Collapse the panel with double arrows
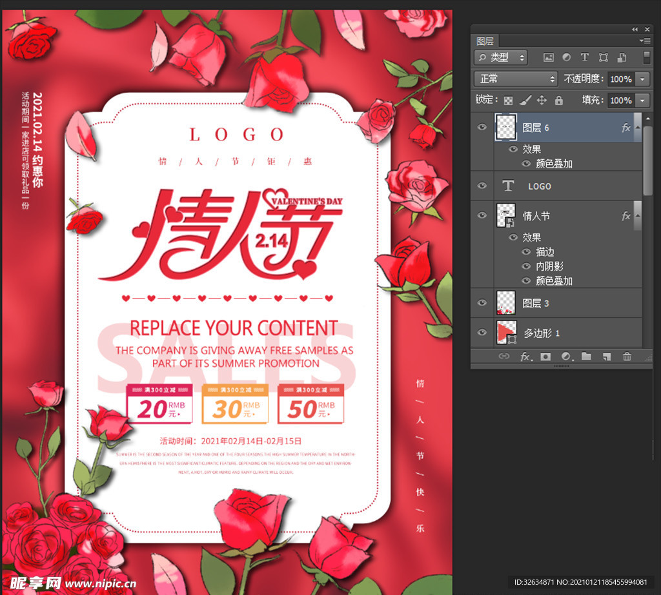The width and height of the screenshot is (661, 595). coord(635,29)
